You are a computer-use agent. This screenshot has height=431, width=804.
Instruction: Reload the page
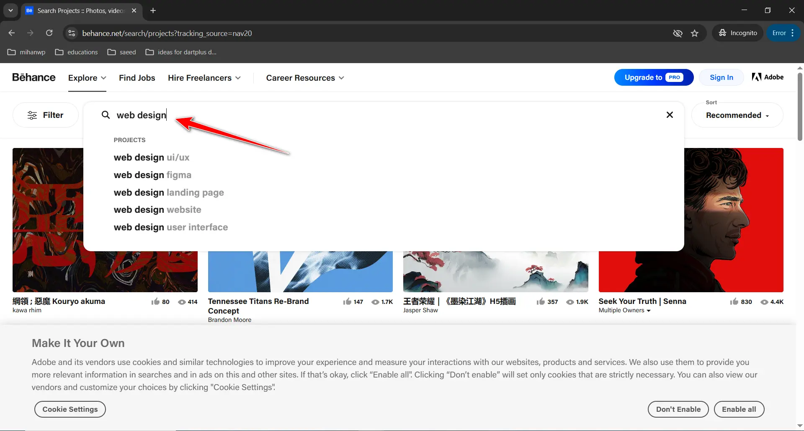[49, 33]
